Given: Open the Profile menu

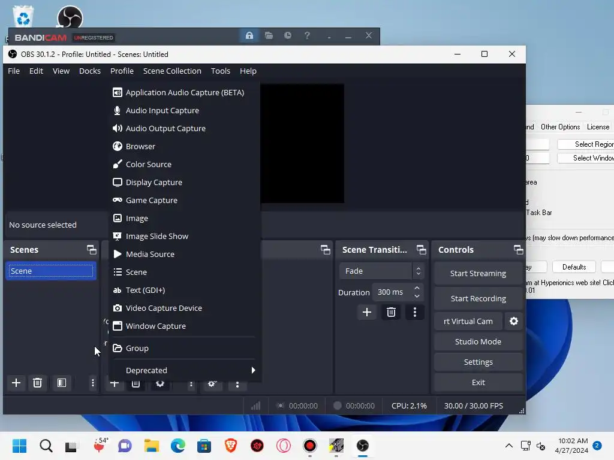Looking at the screenshot, I should [122, 71].
